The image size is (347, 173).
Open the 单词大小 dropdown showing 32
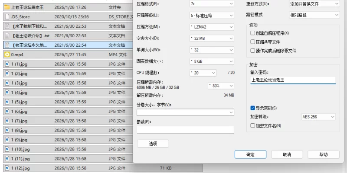(212, 50)
